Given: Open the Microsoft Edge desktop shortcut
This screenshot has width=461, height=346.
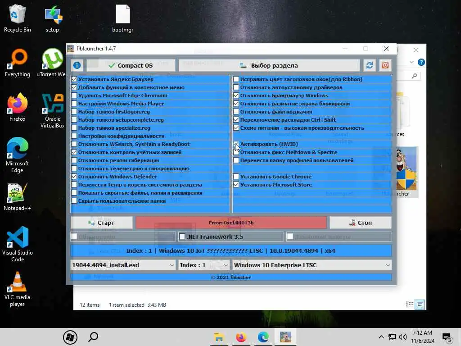Looking at the screenshot, I should pos(18,155).
